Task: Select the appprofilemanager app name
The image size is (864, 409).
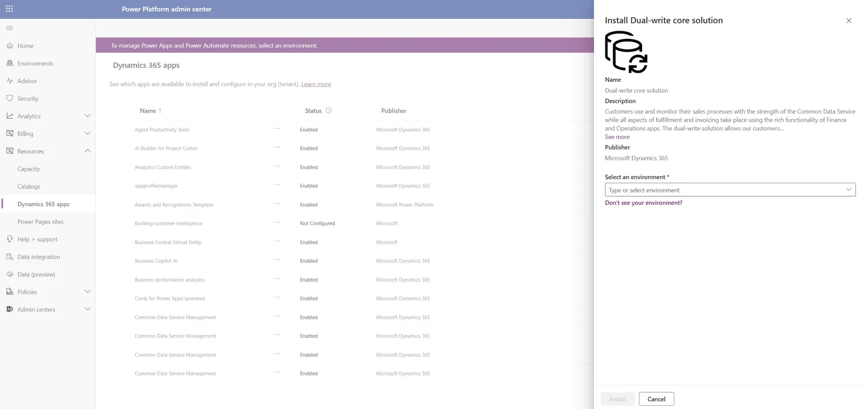Action: (156, 186)
